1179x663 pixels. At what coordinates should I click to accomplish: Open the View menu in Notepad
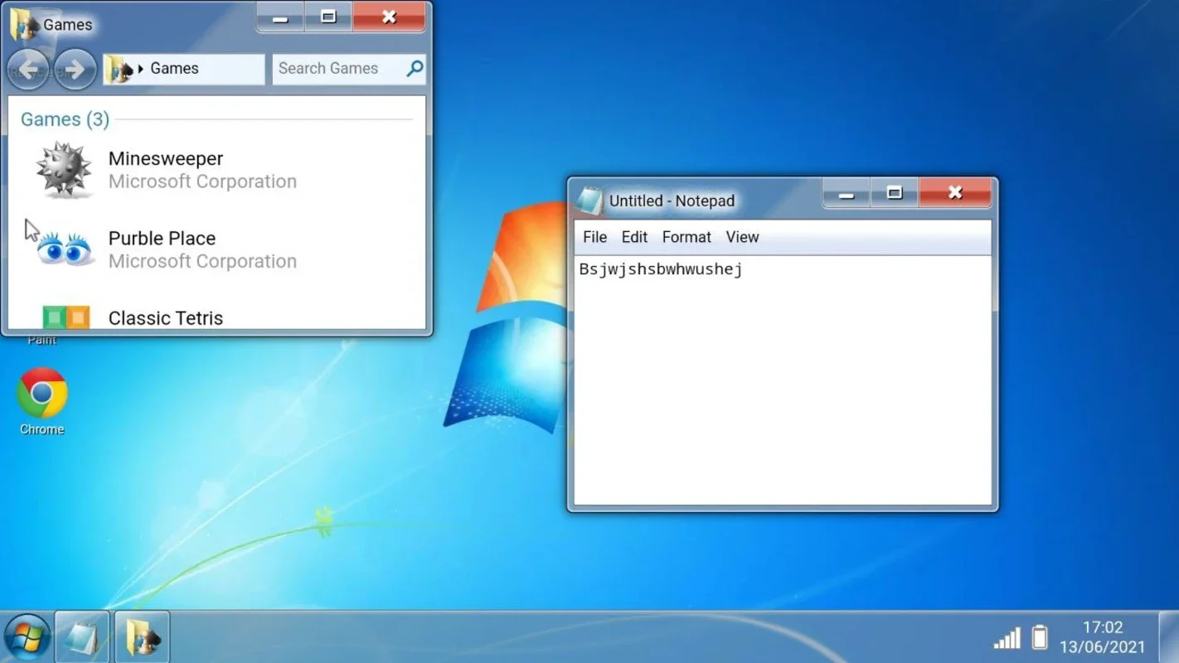[742, 237]
